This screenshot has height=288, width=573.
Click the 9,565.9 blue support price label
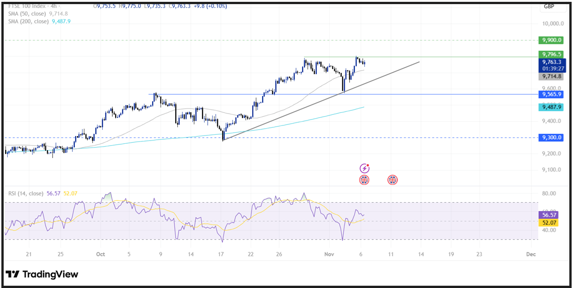pos(552,94)
